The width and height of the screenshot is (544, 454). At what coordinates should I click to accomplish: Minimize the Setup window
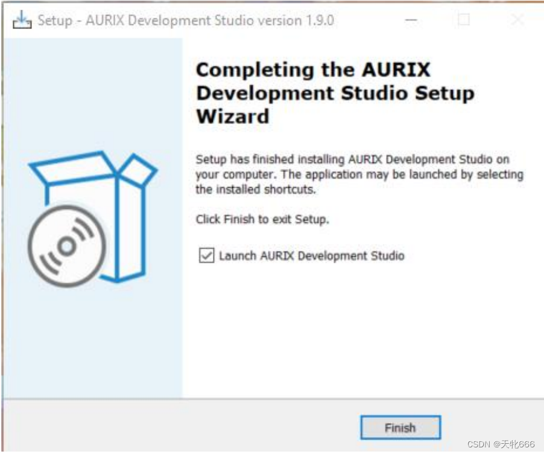click(x=411, y=20)
